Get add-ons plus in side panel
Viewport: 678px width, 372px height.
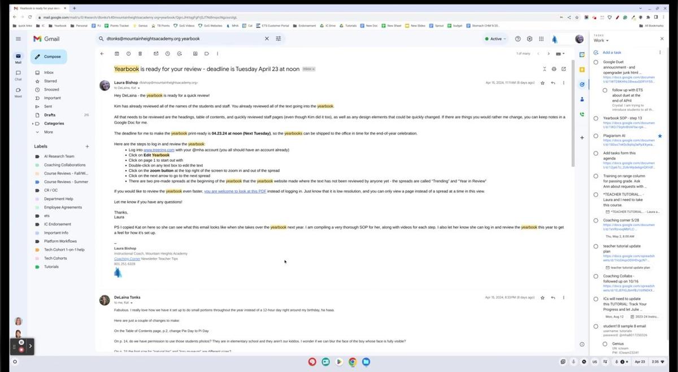(x=582, y=137)
